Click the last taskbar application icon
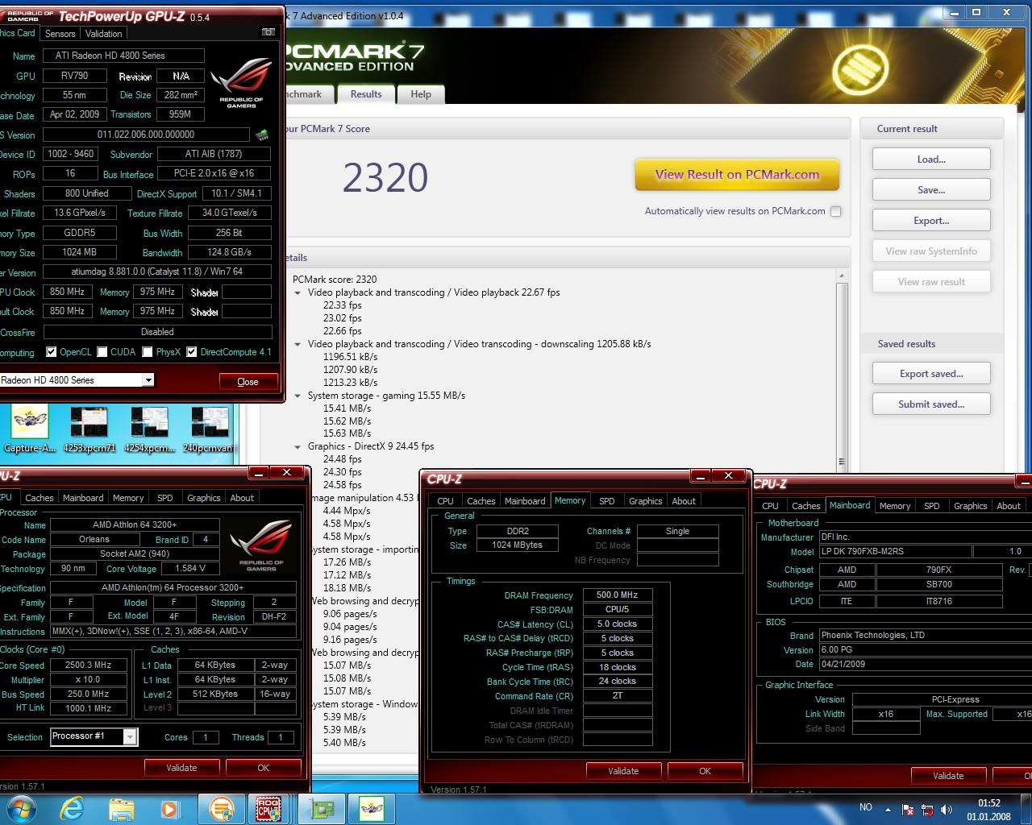This screenshot has width=1032, height=825. tap(372, 808)
